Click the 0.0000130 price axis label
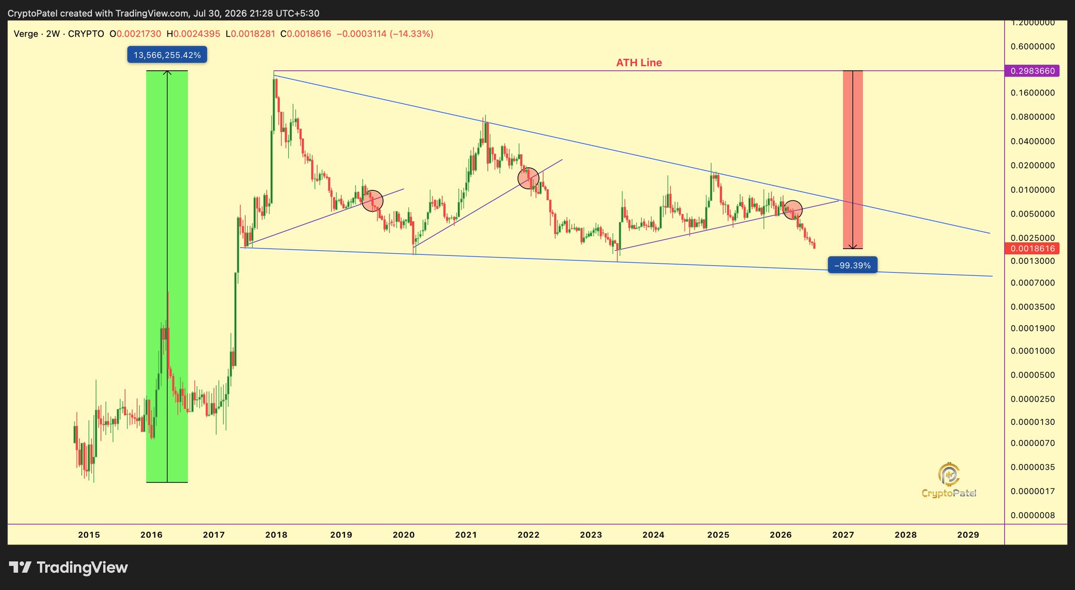Viewport: 1075px width, 590px height. pyautogui.click(x=1032, y=422)
